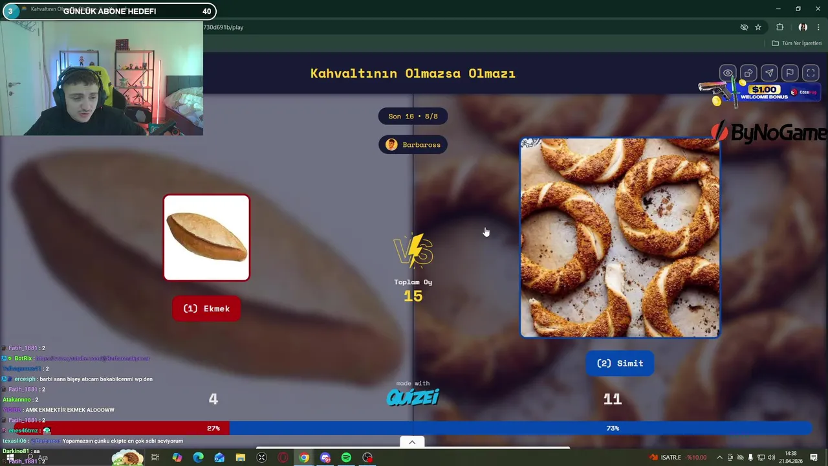This screenshot has width=828, height=466.
Task: Select the large simit photo
Action: tap(620, 238)
